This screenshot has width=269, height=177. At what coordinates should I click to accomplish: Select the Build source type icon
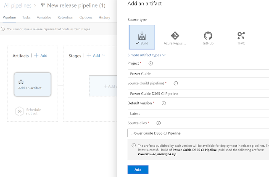tap(142, 37)
